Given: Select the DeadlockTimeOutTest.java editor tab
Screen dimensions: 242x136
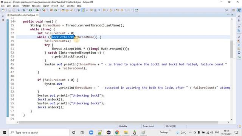Looking at the screenshot, I should [x=22, y=15].
